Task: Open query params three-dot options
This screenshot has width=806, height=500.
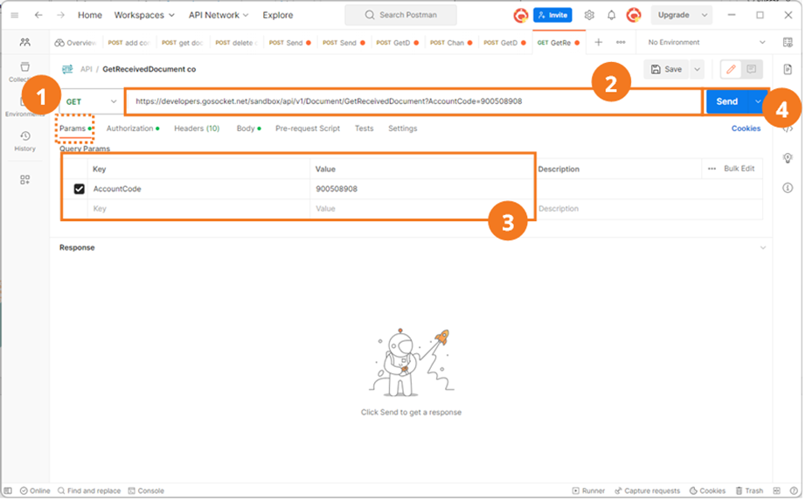Action: click(x=712, y=169)
